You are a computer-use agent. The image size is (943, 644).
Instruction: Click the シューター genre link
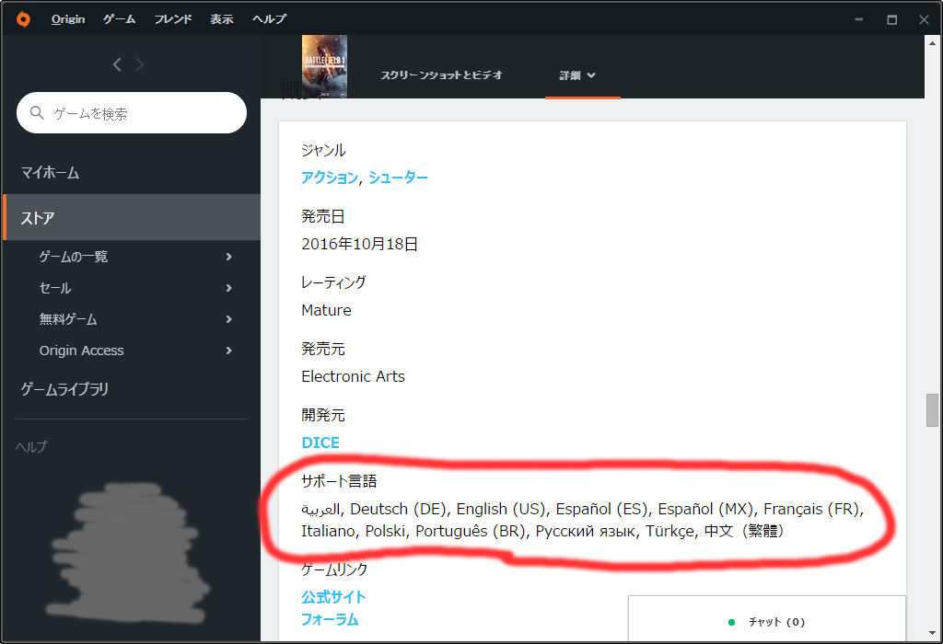398,178
